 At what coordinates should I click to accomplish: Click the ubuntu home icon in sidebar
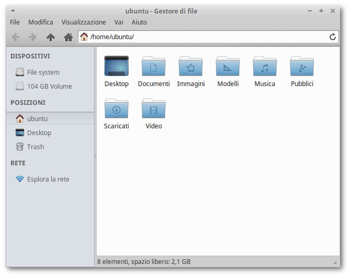20,118
